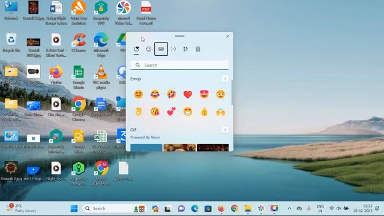Insert the sad pensive face emoji
The height and width of the screenshot is (216, 384).
(x=221, y=94)
